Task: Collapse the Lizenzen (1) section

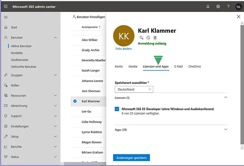Action: pos(226,97)
